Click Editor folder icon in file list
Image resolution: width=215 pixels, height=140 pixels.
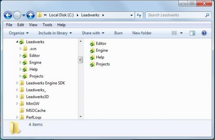click(92, 44)
